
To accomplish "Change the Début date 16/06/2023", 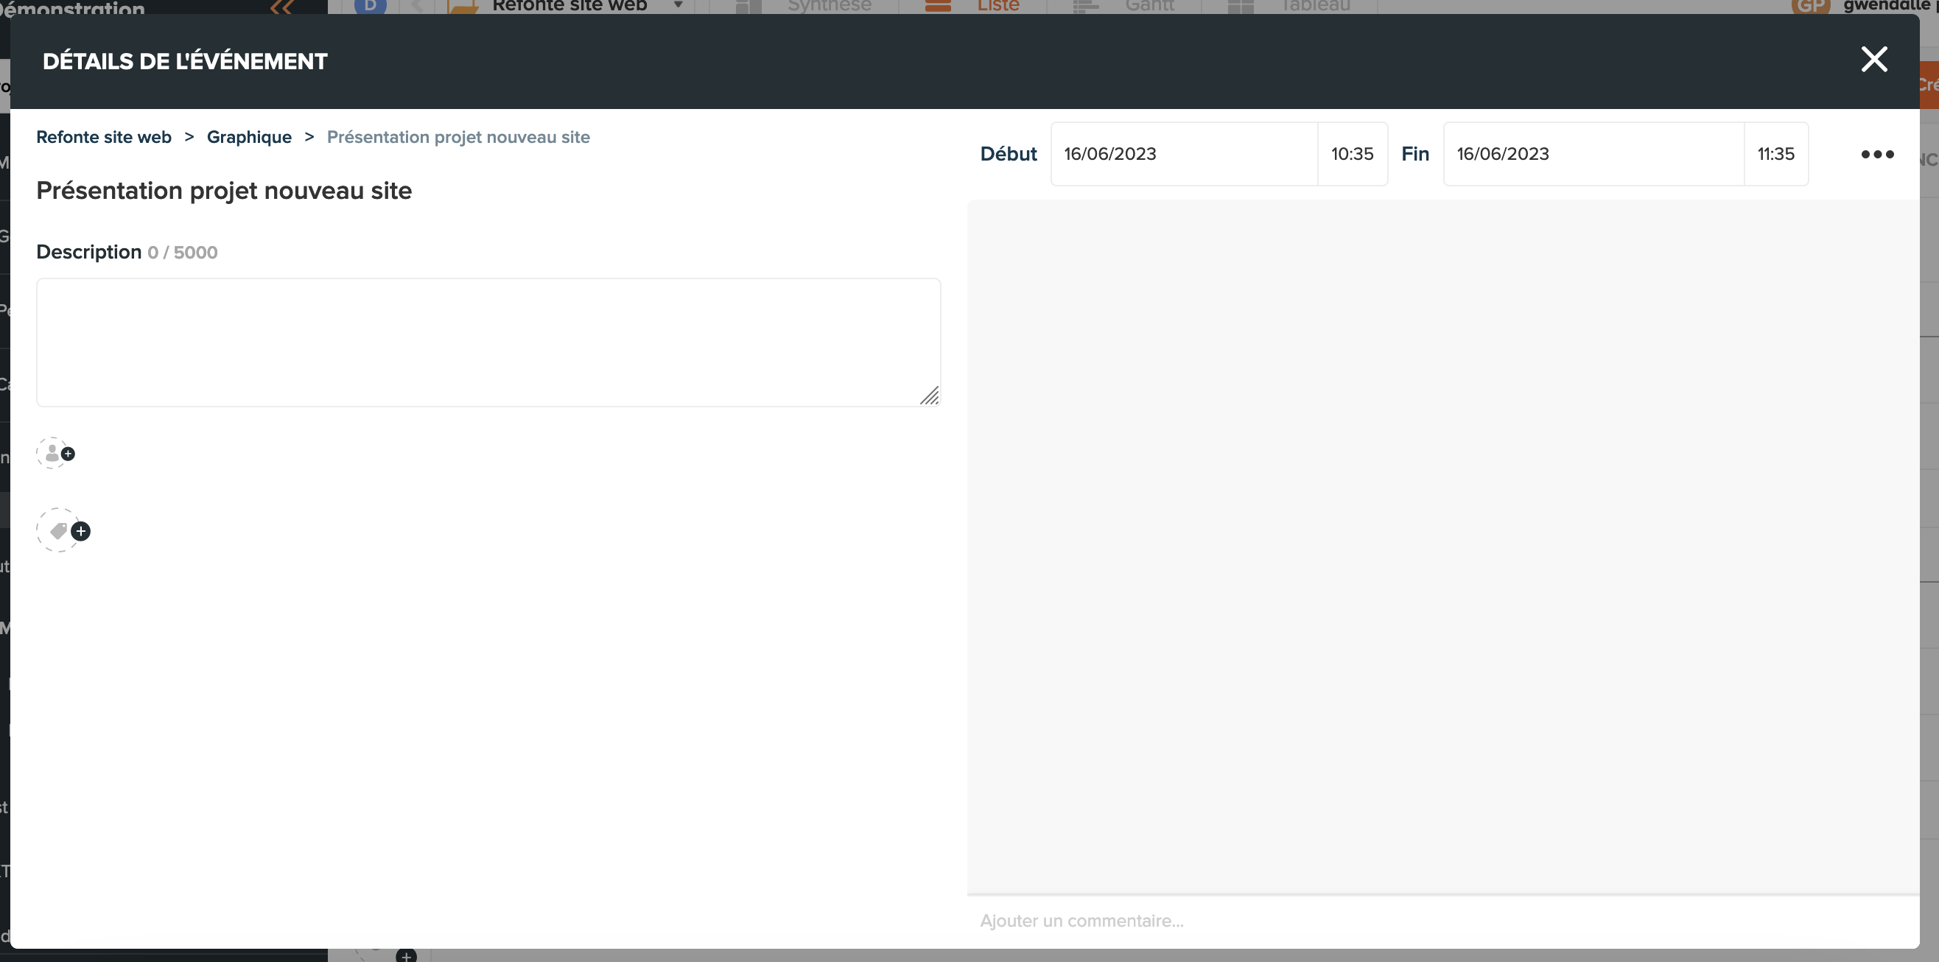I will [1184, 153].
